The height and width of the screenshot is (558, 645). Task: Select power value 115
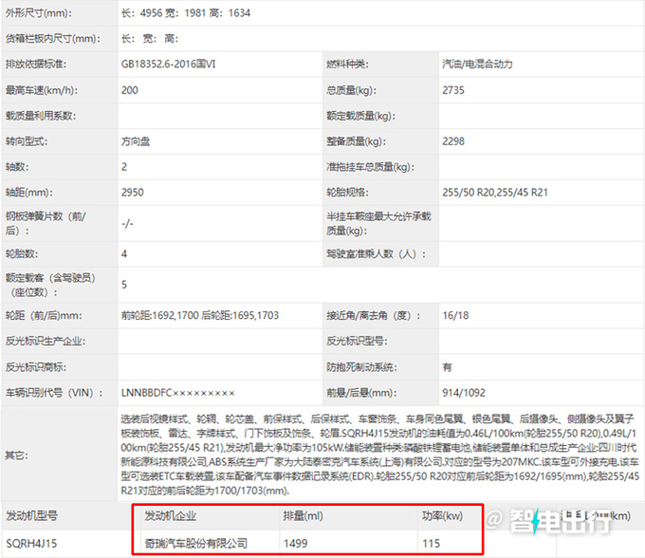431,544
